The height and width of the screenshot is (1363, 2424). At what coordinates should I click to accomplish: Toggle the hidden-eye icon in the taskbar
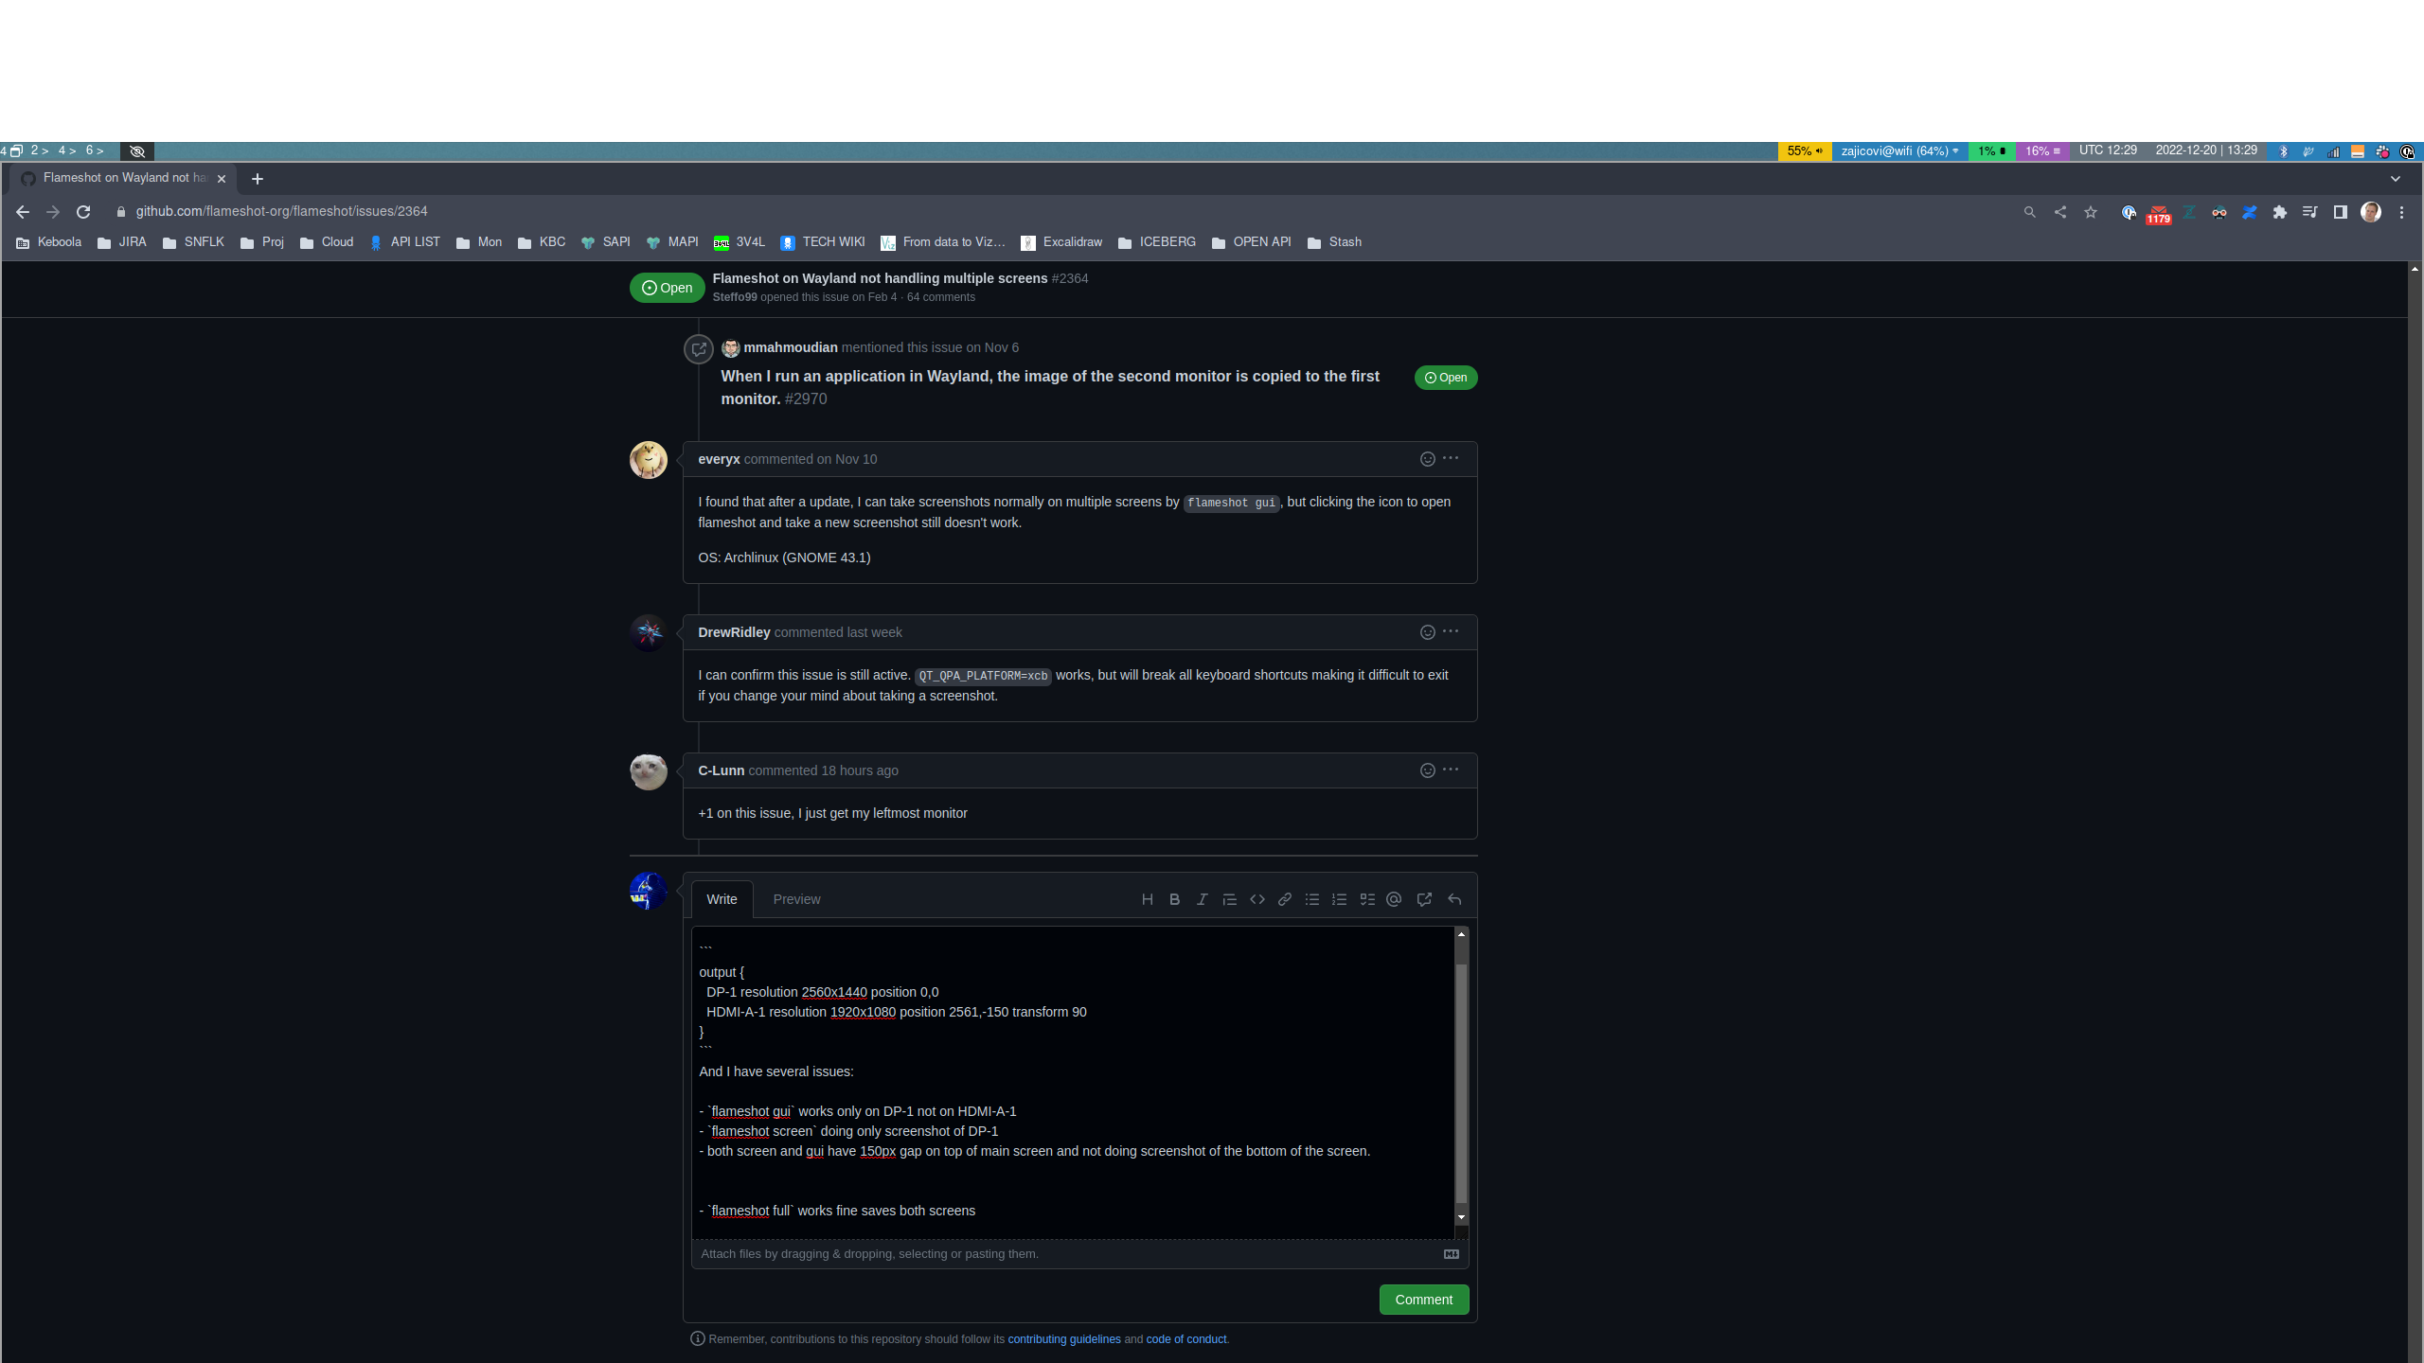click(136, 151)
